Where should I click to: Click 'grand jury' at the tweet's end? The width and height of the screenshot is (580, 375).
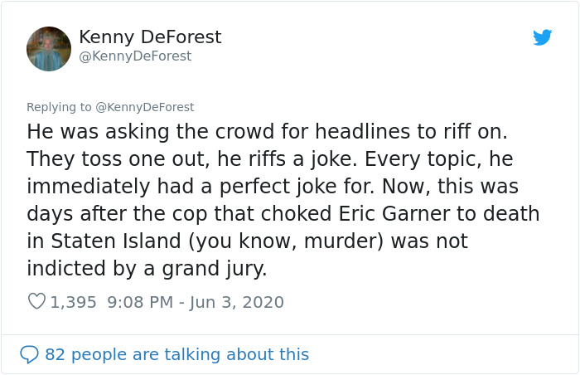[214, 269]
